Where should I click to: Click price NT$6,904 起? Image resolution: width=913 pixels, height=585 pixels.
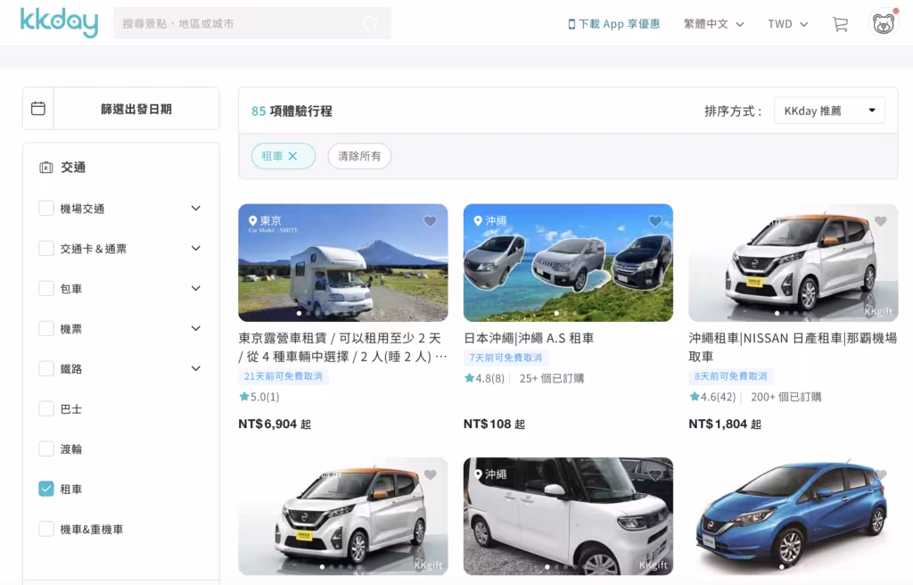pyautogui.click(x=275, y=424)
